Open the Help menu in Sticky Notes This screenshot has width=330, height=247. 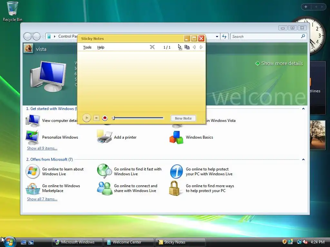101,47
